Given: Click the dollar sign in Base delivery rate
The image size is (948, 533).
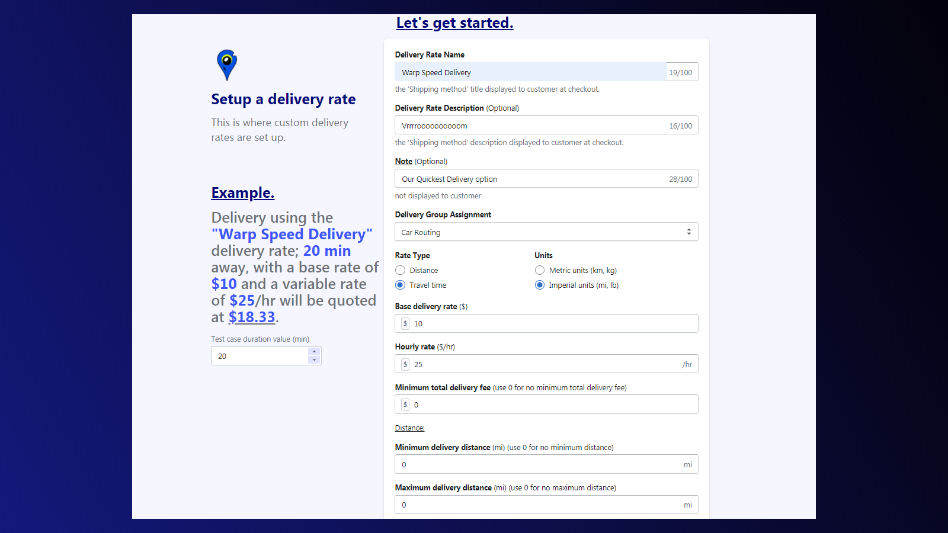Looking at the screenshot, I should click(x=405, y=323).
